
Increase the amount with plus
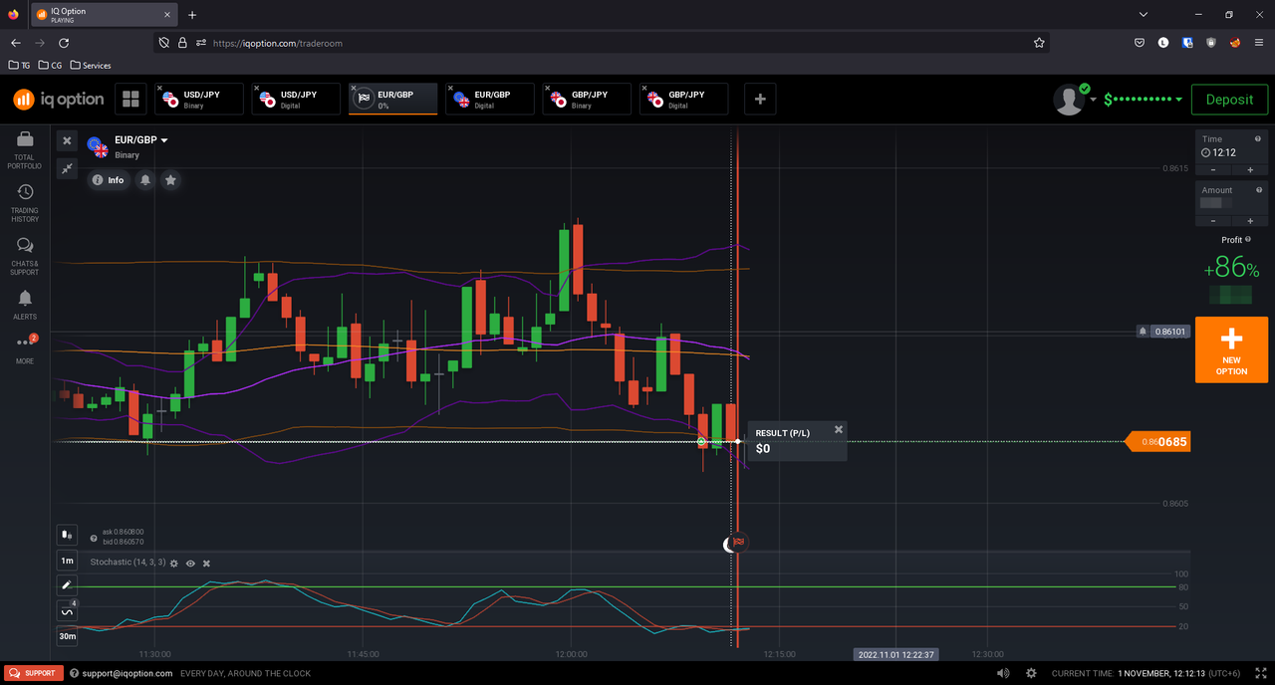(x=1249, y=221)
